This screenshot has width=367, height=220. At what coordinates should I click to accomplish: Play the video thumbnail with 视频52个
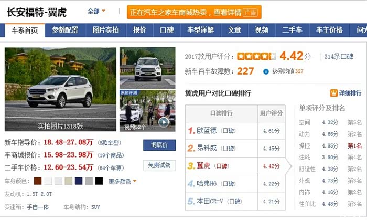[x=147, y=111]
